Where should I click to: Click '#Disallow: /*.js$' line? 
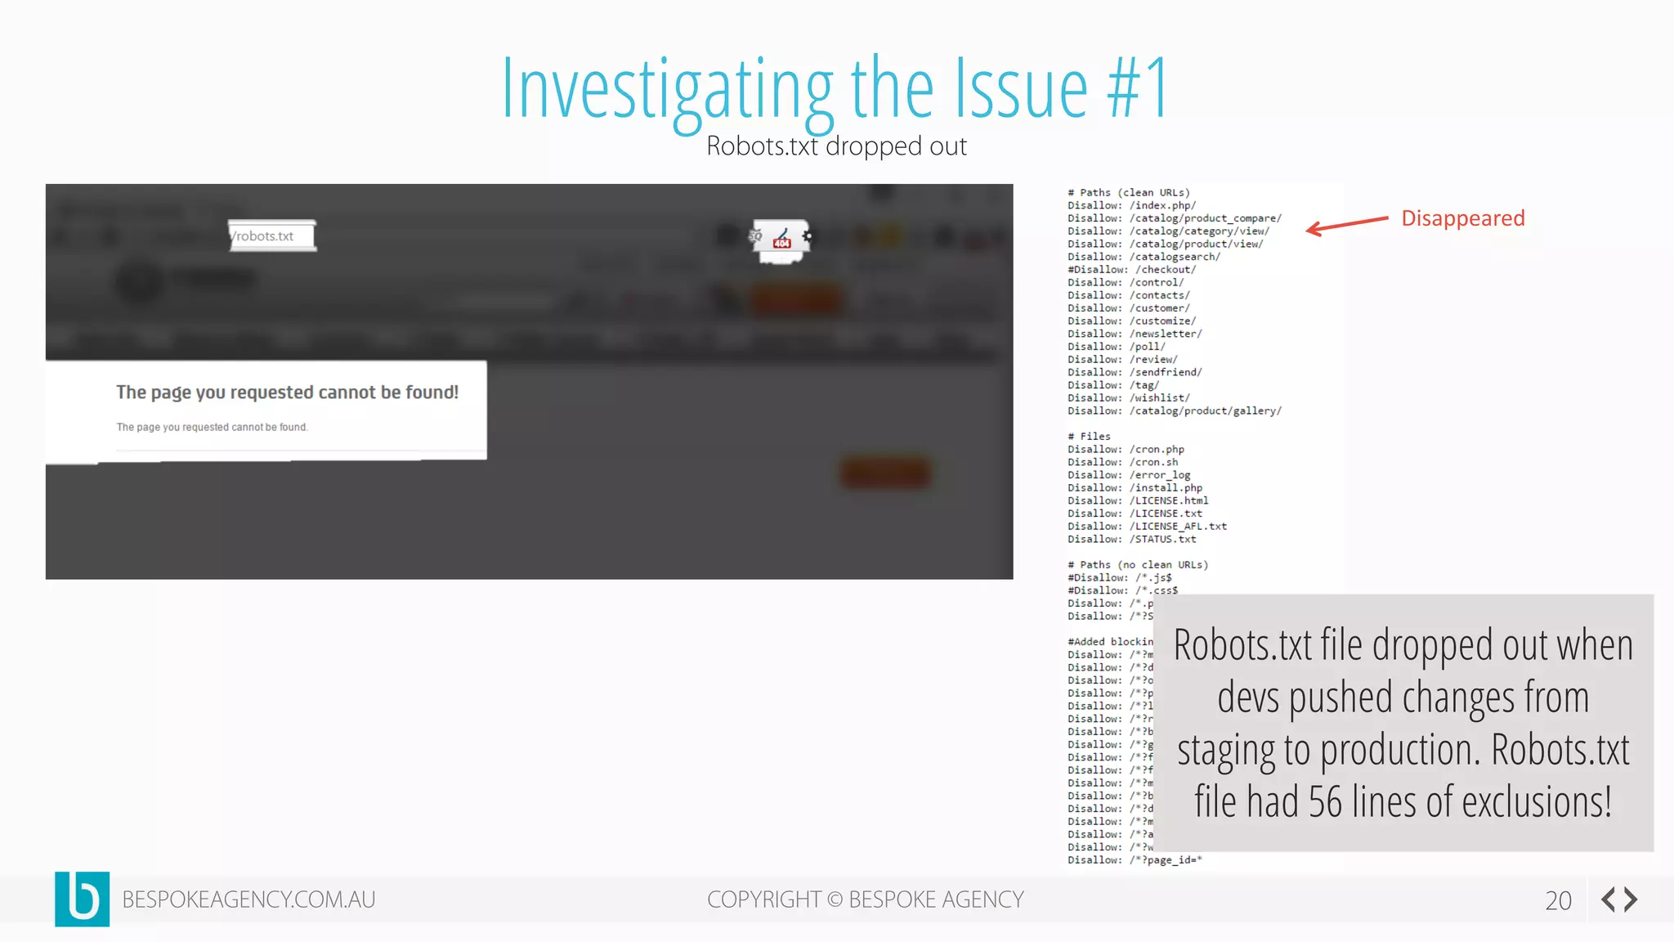click(1120, 577)
